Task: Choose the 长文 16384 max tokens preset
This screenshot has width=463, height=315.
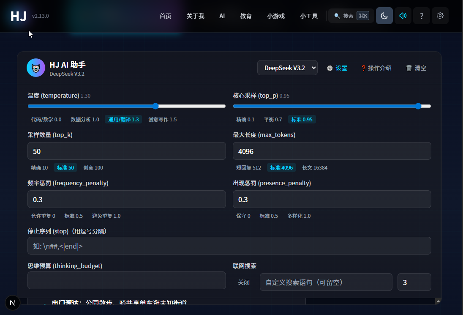Action: (315, 168)
